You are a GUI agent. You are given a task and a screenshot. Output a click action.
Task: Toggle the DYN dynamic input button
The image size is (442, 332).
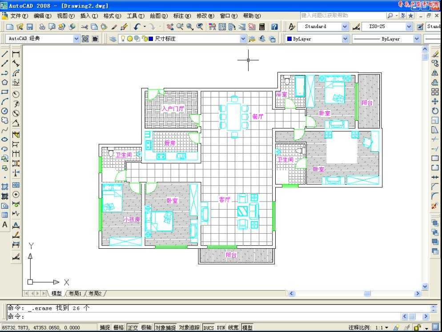tap(221, 328)
